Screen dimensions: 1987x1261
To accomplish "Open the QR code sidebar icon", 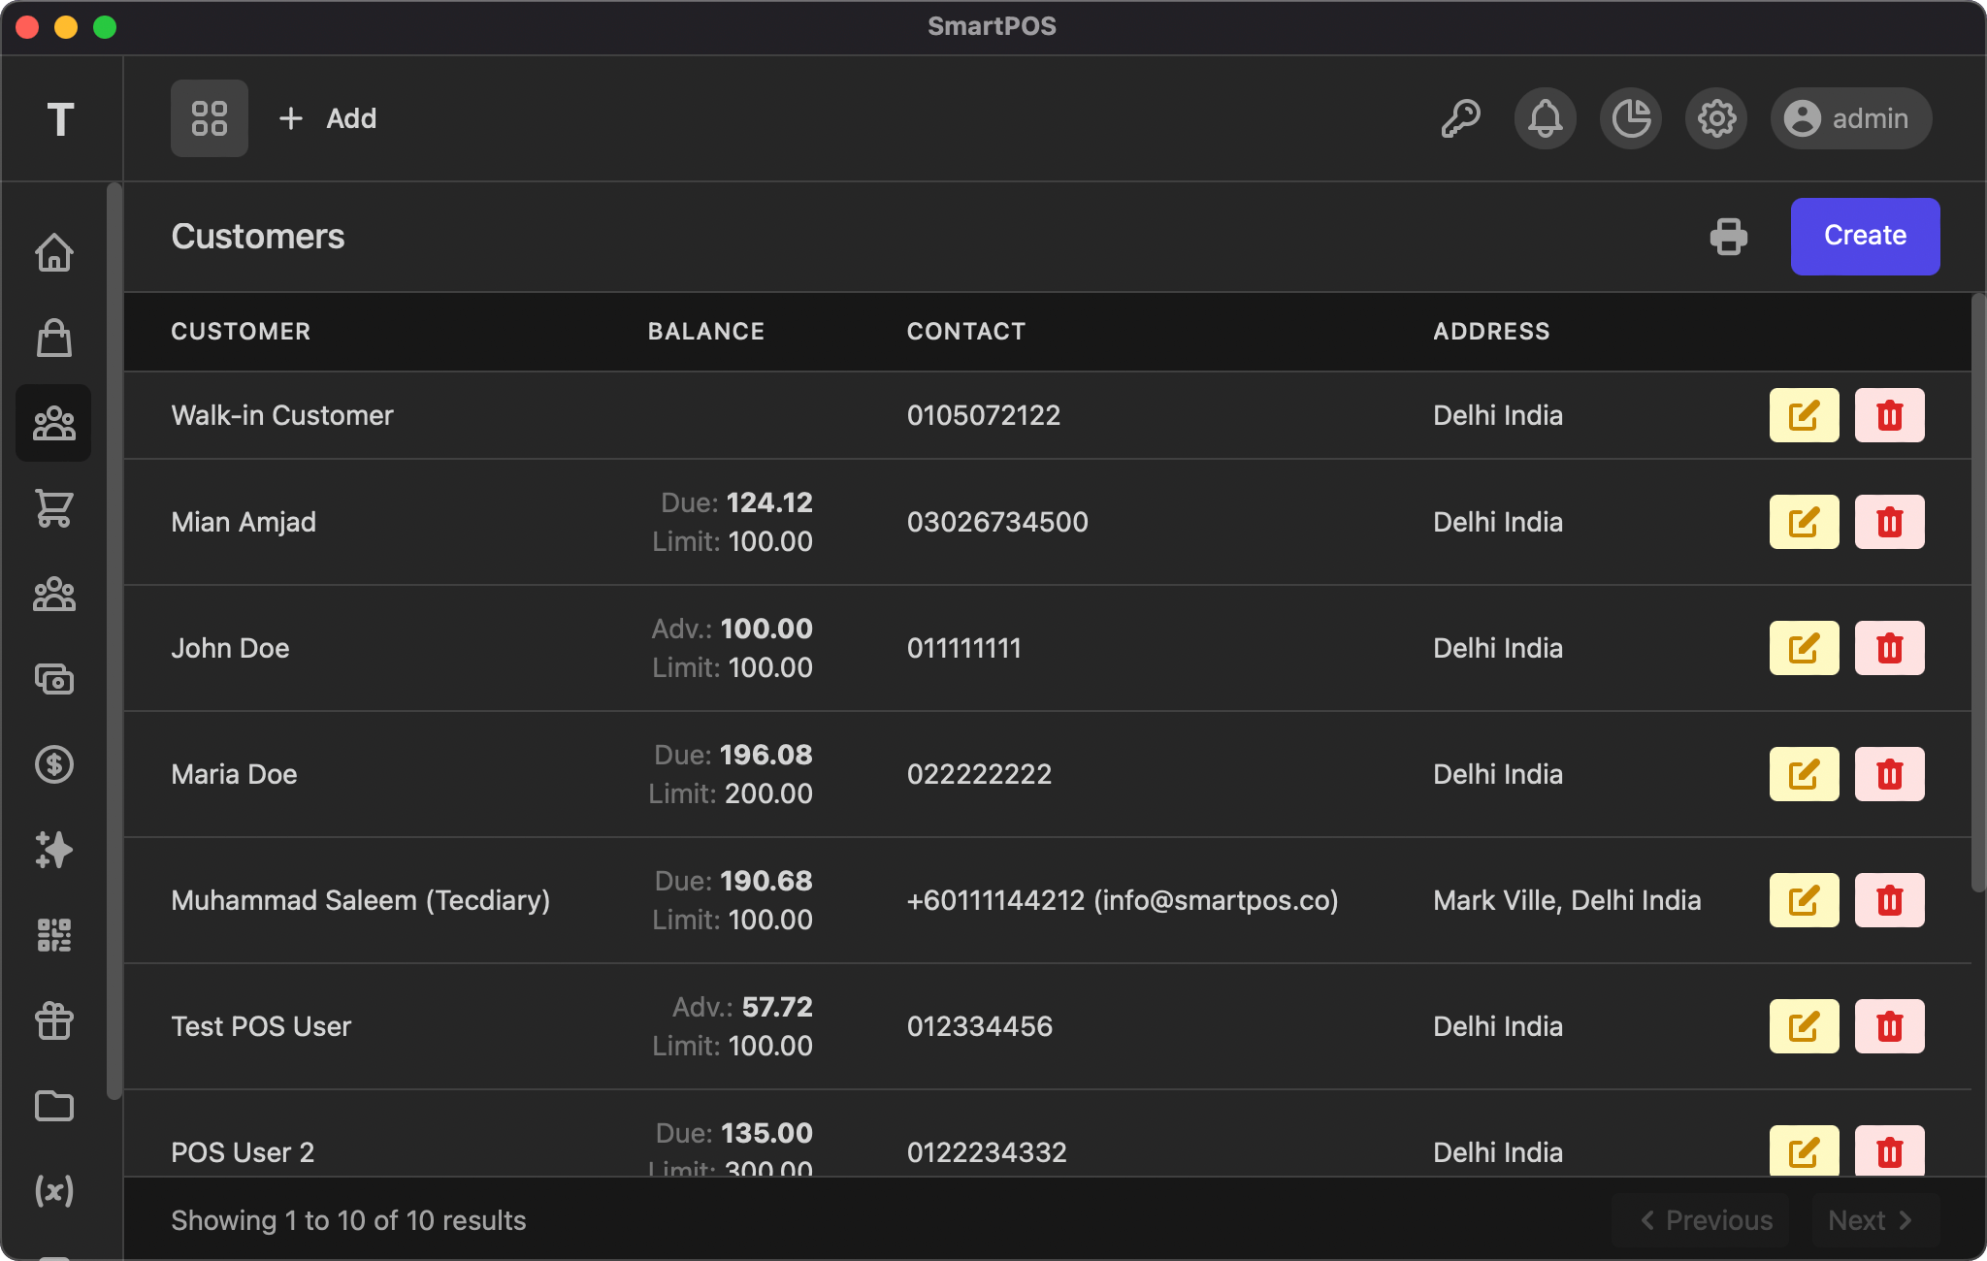I will point(54,935).
